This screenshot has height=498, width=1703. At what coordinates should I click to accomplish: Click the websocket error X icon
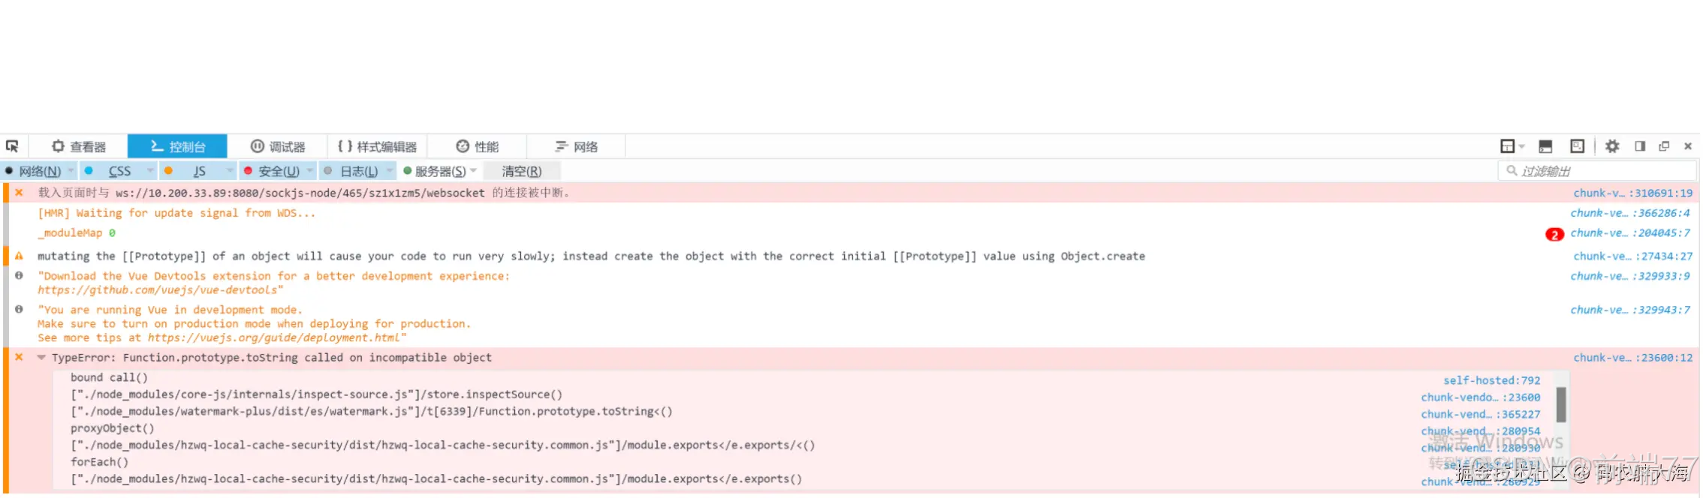[x=19, y=193]
